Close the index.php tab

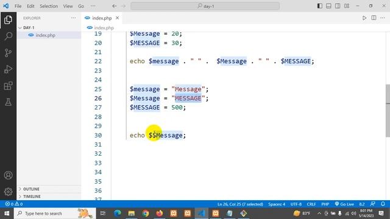point(117,18)
